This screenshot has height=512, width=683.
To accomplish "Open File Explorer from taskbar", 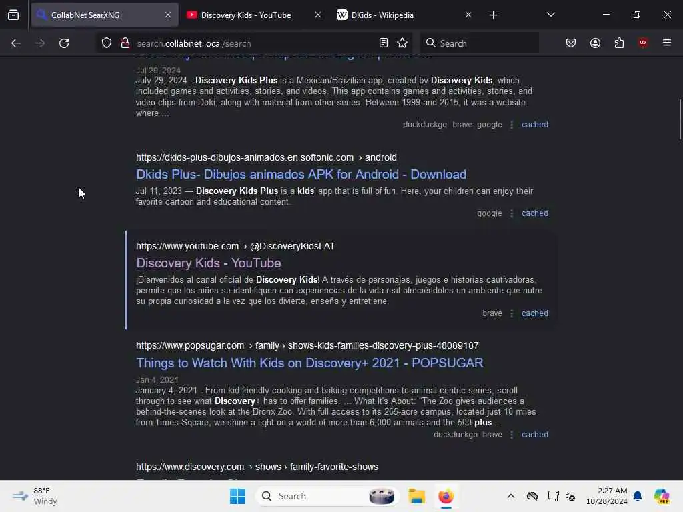I will [416, 496].
